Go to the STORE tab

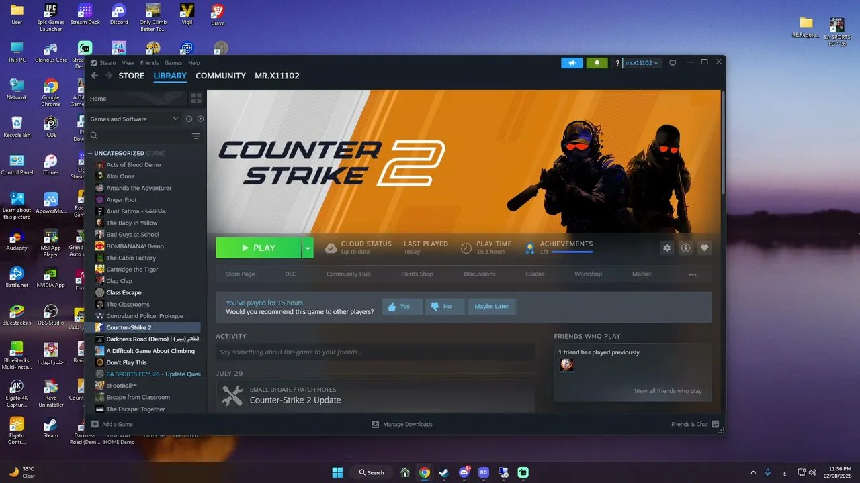[x=132, y=76]
